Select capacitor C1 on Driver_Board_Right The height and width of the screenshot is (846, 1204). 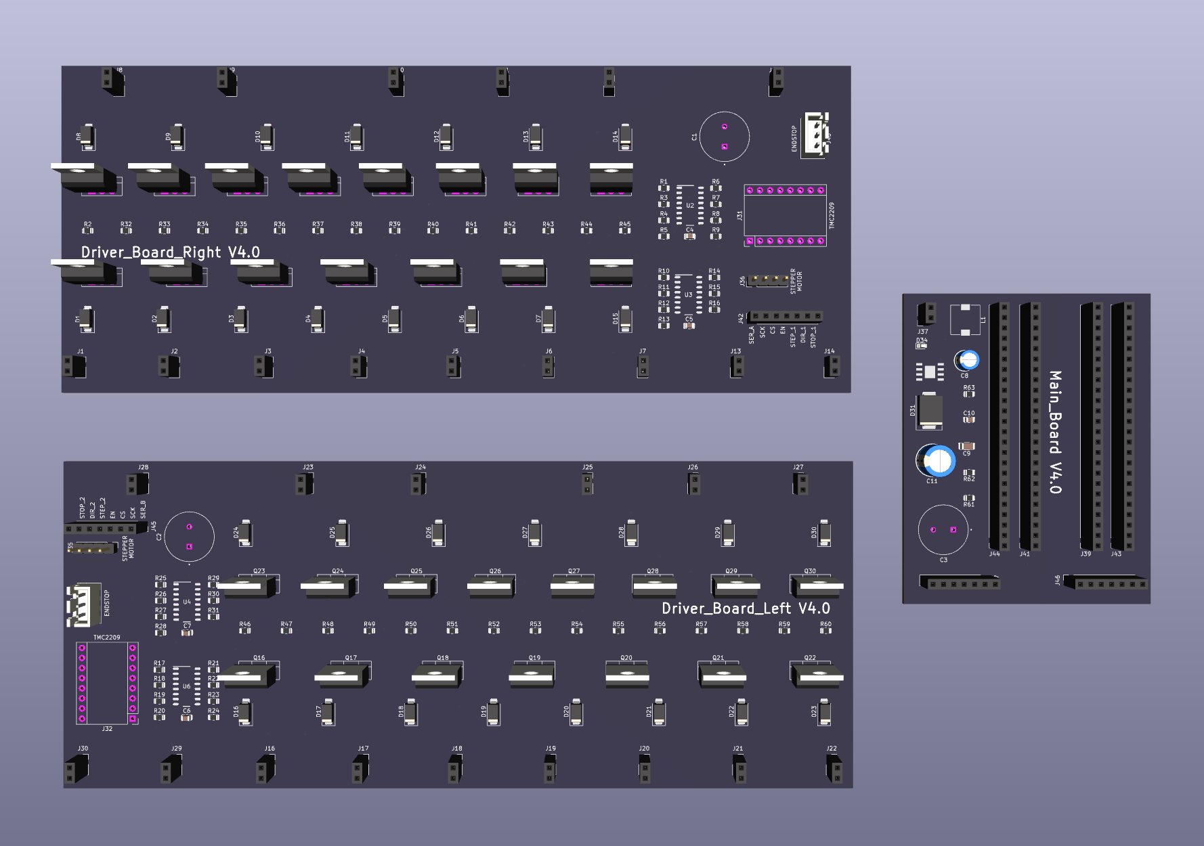[724, 137]
